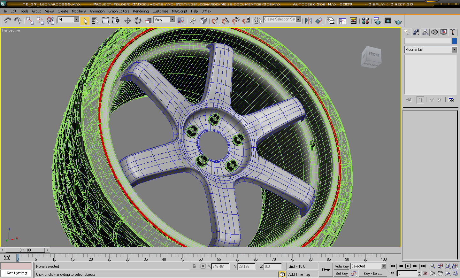Open the File menu
The height and width of the screenshot is (278, 460).
(4, 11)
